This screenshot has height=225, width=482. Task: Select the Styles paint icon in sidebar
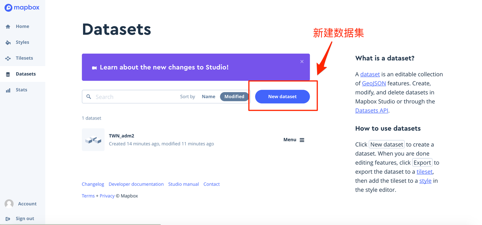pyautogui.click(x=7, y=42)
